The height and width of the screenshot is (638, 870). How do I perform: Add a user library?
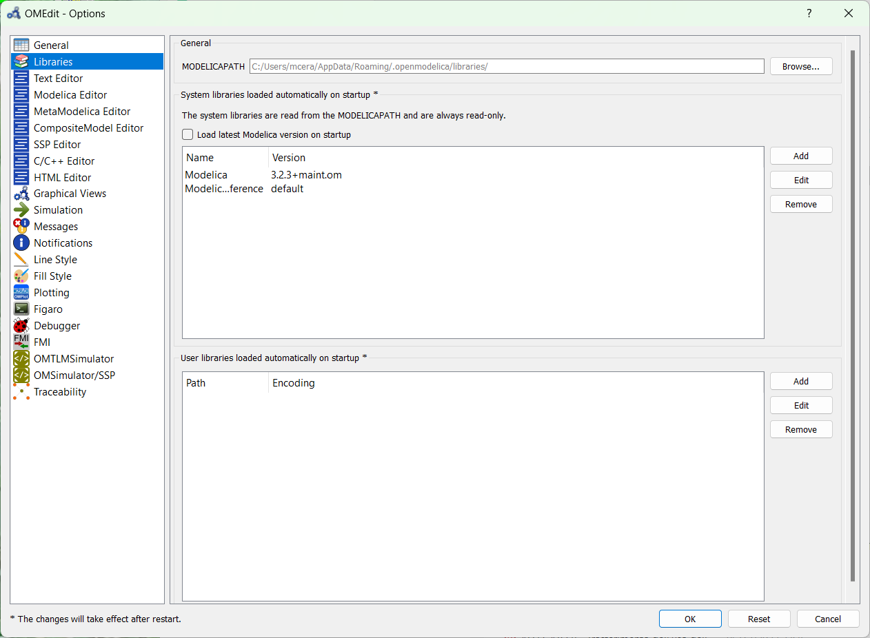[x=801, y=381]
